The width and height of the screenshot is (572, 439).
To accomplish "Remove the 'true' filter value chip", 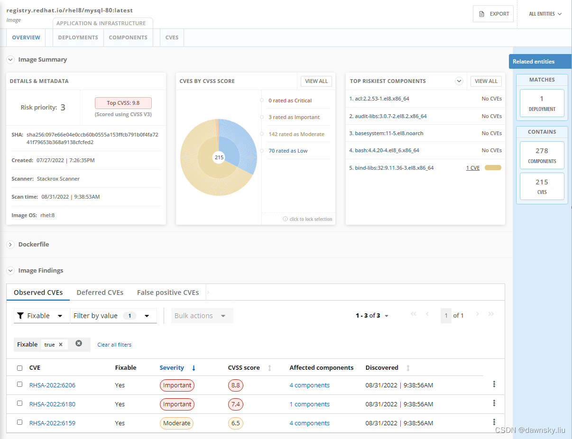I will pyautogui.click(x=61, y=345).
